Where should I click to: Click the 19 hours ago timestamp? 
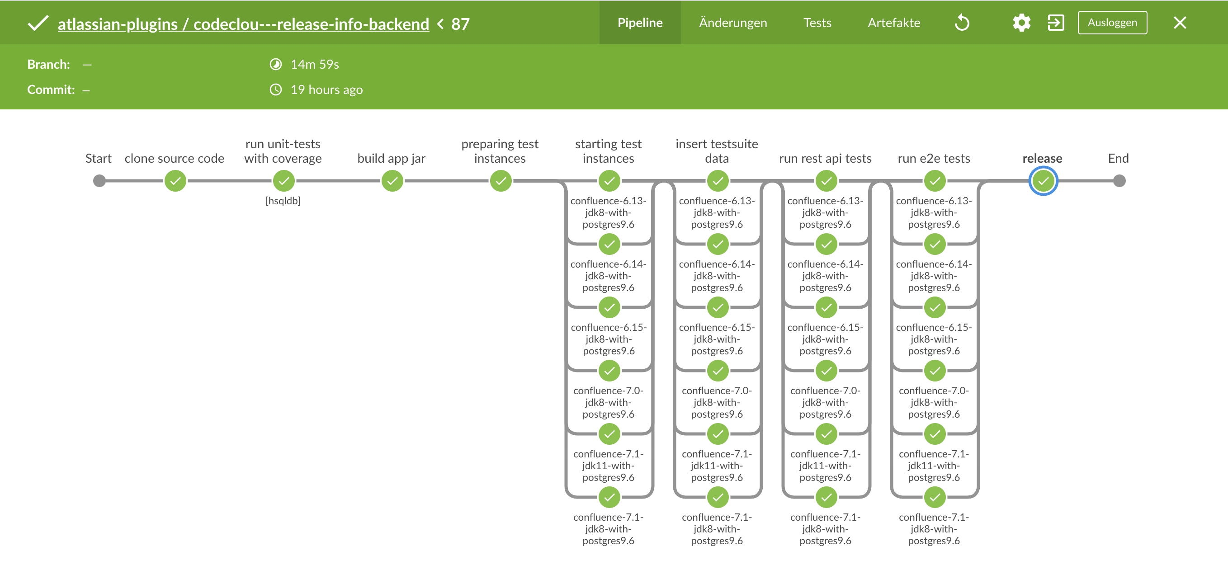326,90
